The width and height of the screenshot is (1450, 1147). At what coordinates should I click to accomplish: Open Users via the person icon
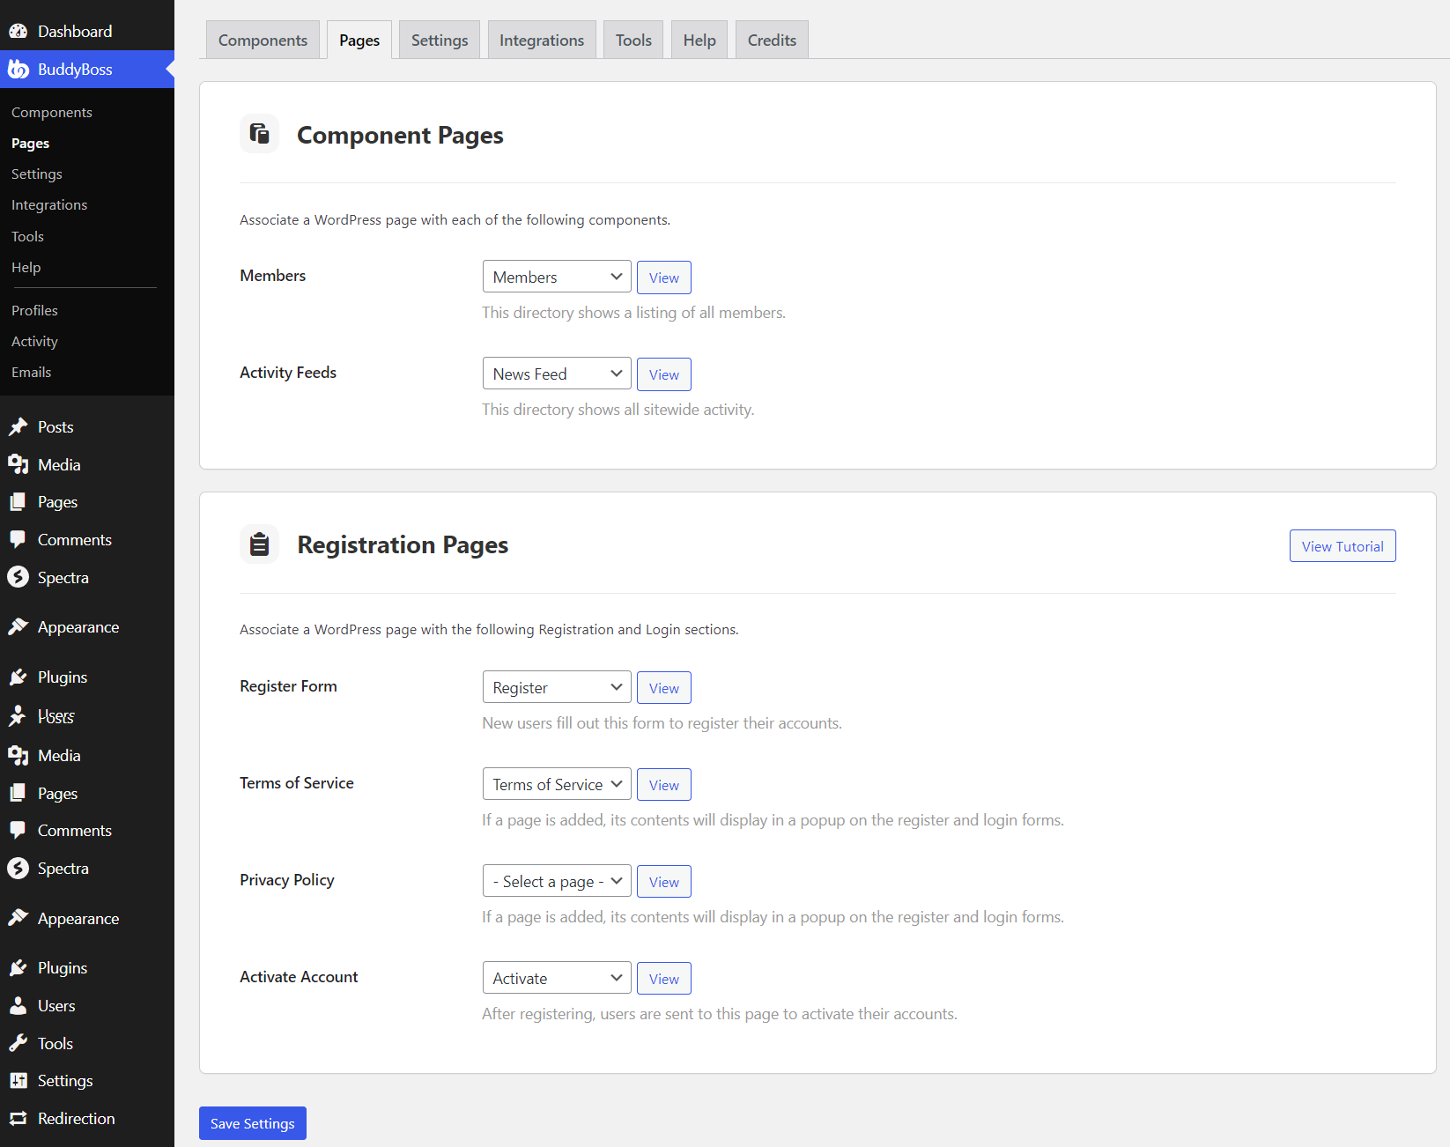point(18,716)
